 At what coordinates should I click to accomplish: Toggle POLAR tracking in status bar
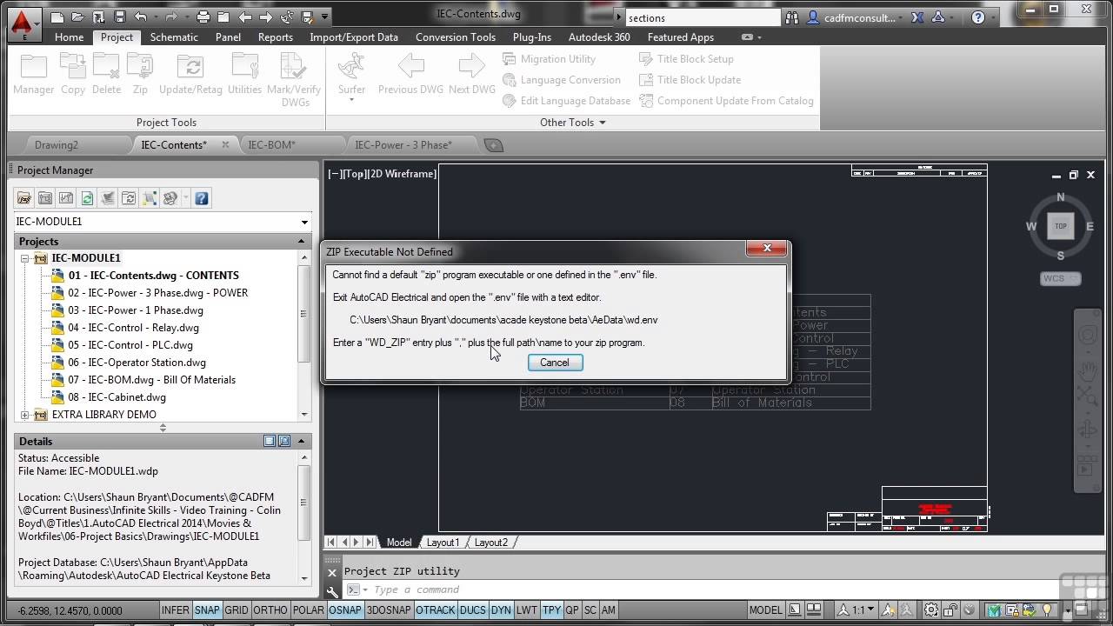pyautogui.click(x=308, y=609)
